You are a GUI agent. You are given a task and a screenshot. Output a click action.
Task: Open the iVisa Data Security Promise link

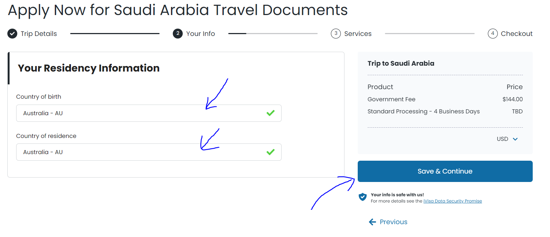[453, 201]
